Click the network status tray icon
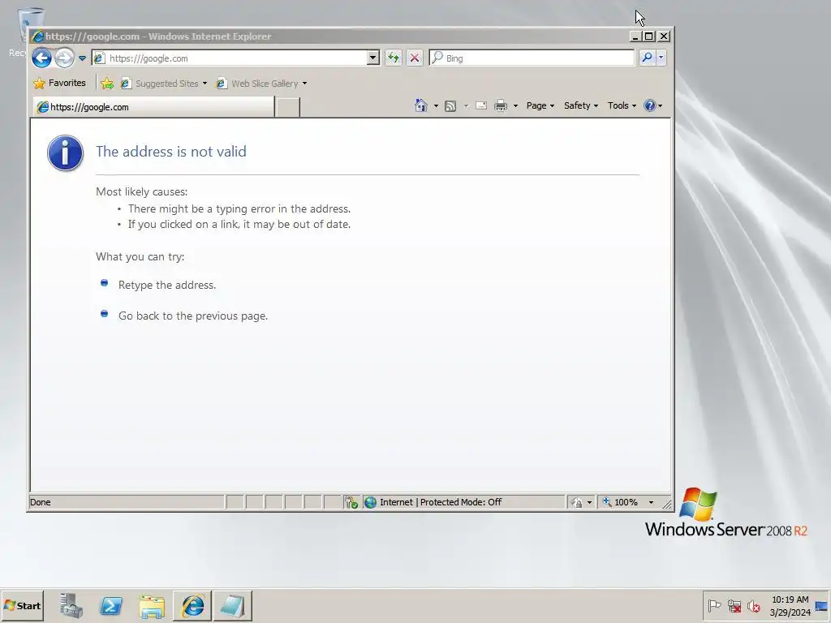 point(734,605)
